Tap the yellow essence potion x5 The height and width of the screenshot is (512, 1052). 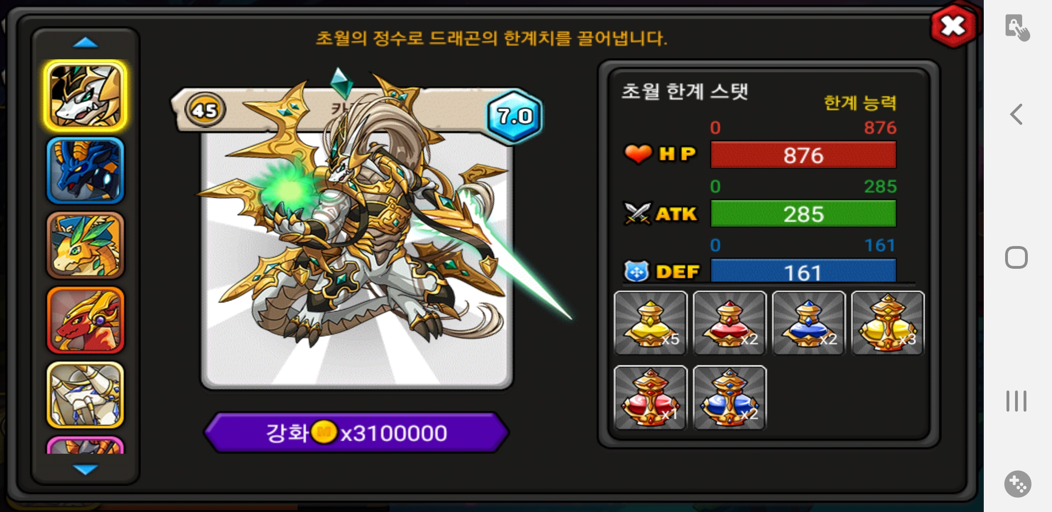(x=650, y=323)
